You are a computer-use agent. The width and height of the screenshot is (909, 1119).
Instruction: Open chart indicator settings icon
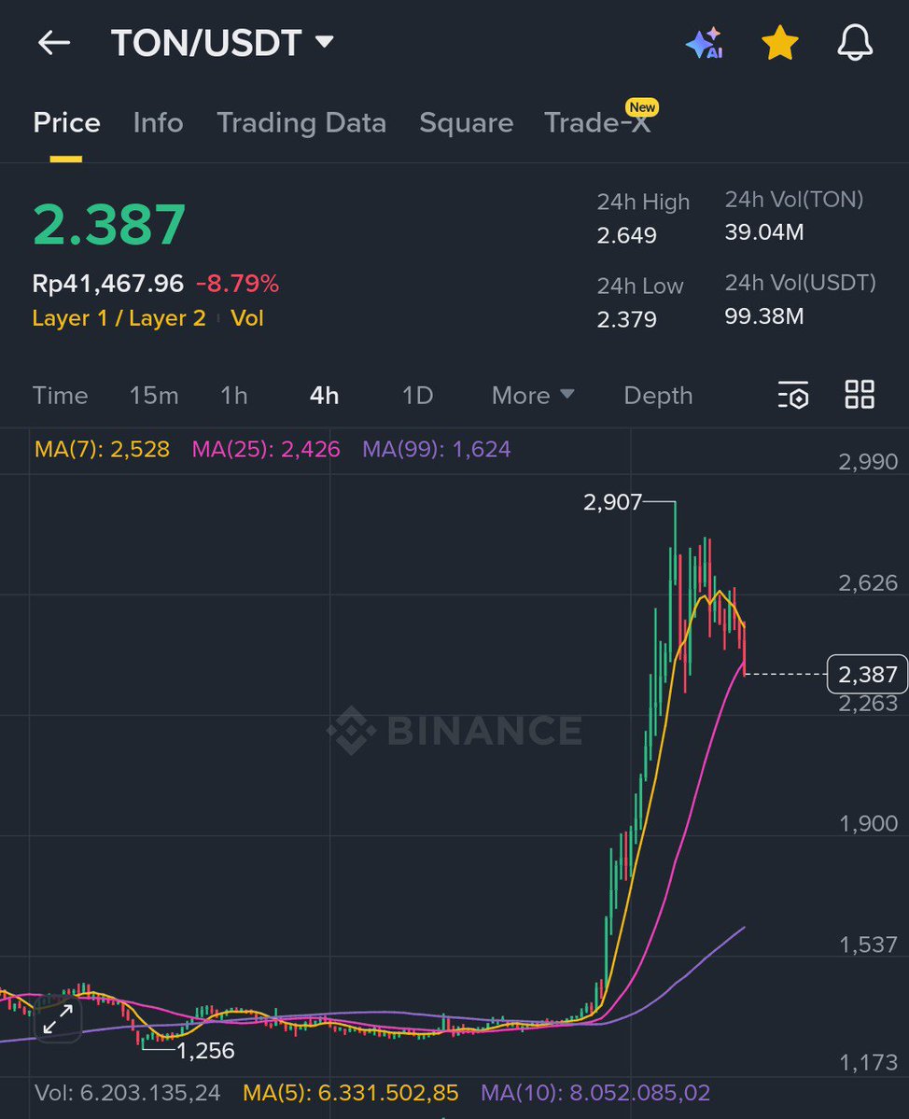click(x=792, y=395)
